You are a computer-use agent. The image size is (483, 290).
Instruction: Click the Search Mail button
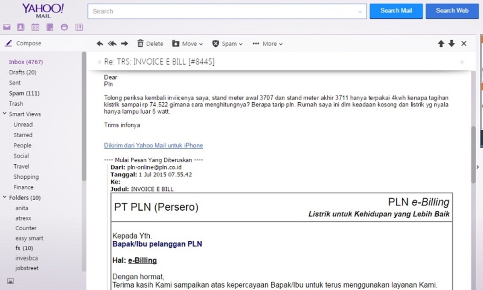point(396,11)
